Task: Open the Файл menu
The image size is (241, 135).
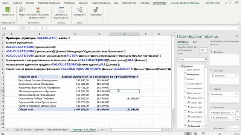Action: 6,3
